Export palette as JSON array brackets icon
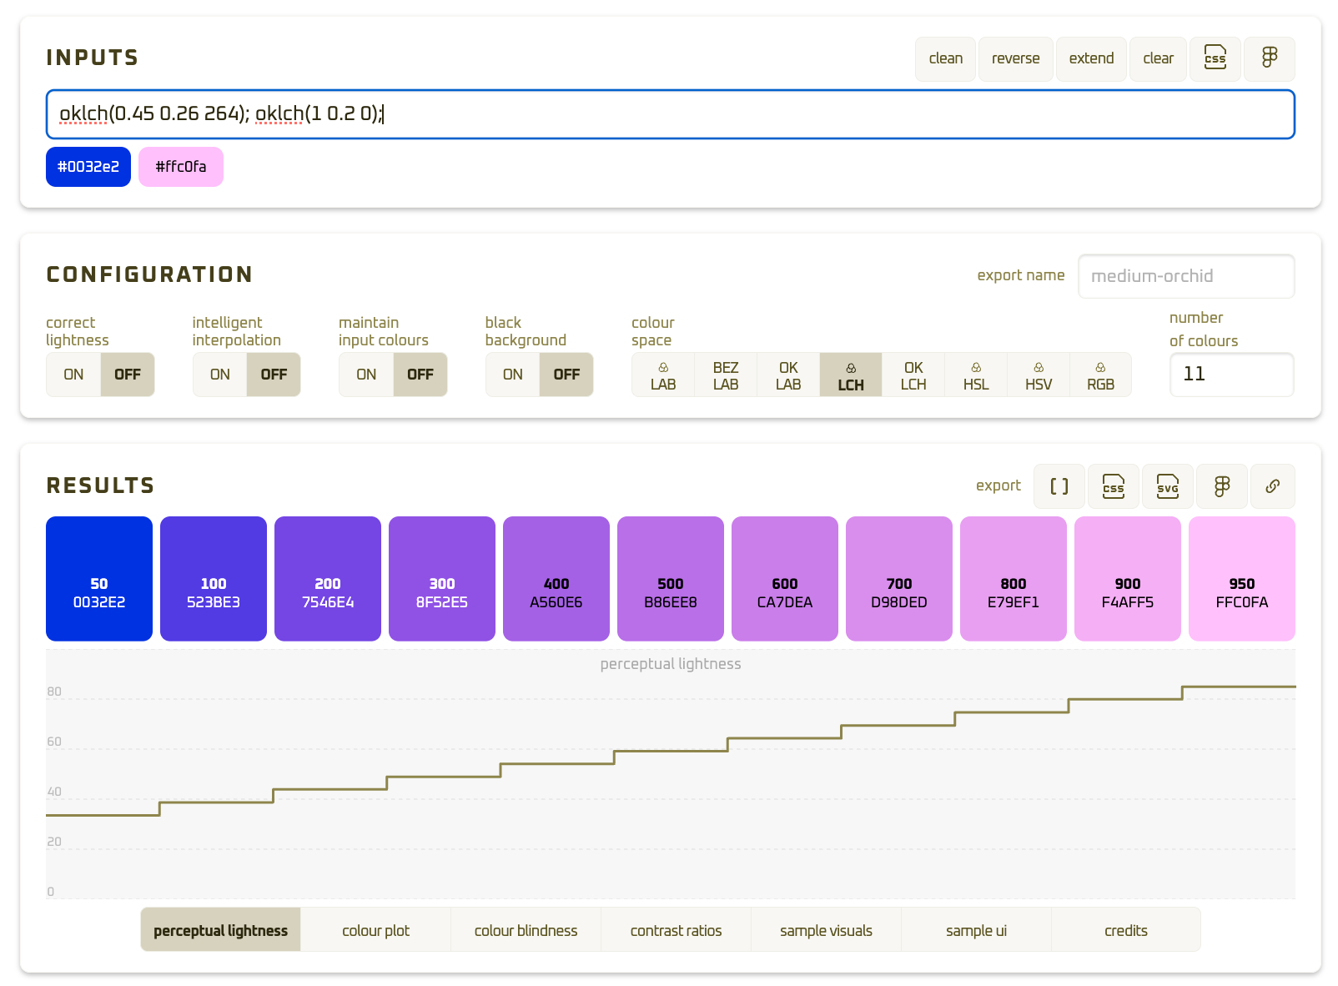The height and width of the screenshot is (986, 1338). coord(1059,486)
